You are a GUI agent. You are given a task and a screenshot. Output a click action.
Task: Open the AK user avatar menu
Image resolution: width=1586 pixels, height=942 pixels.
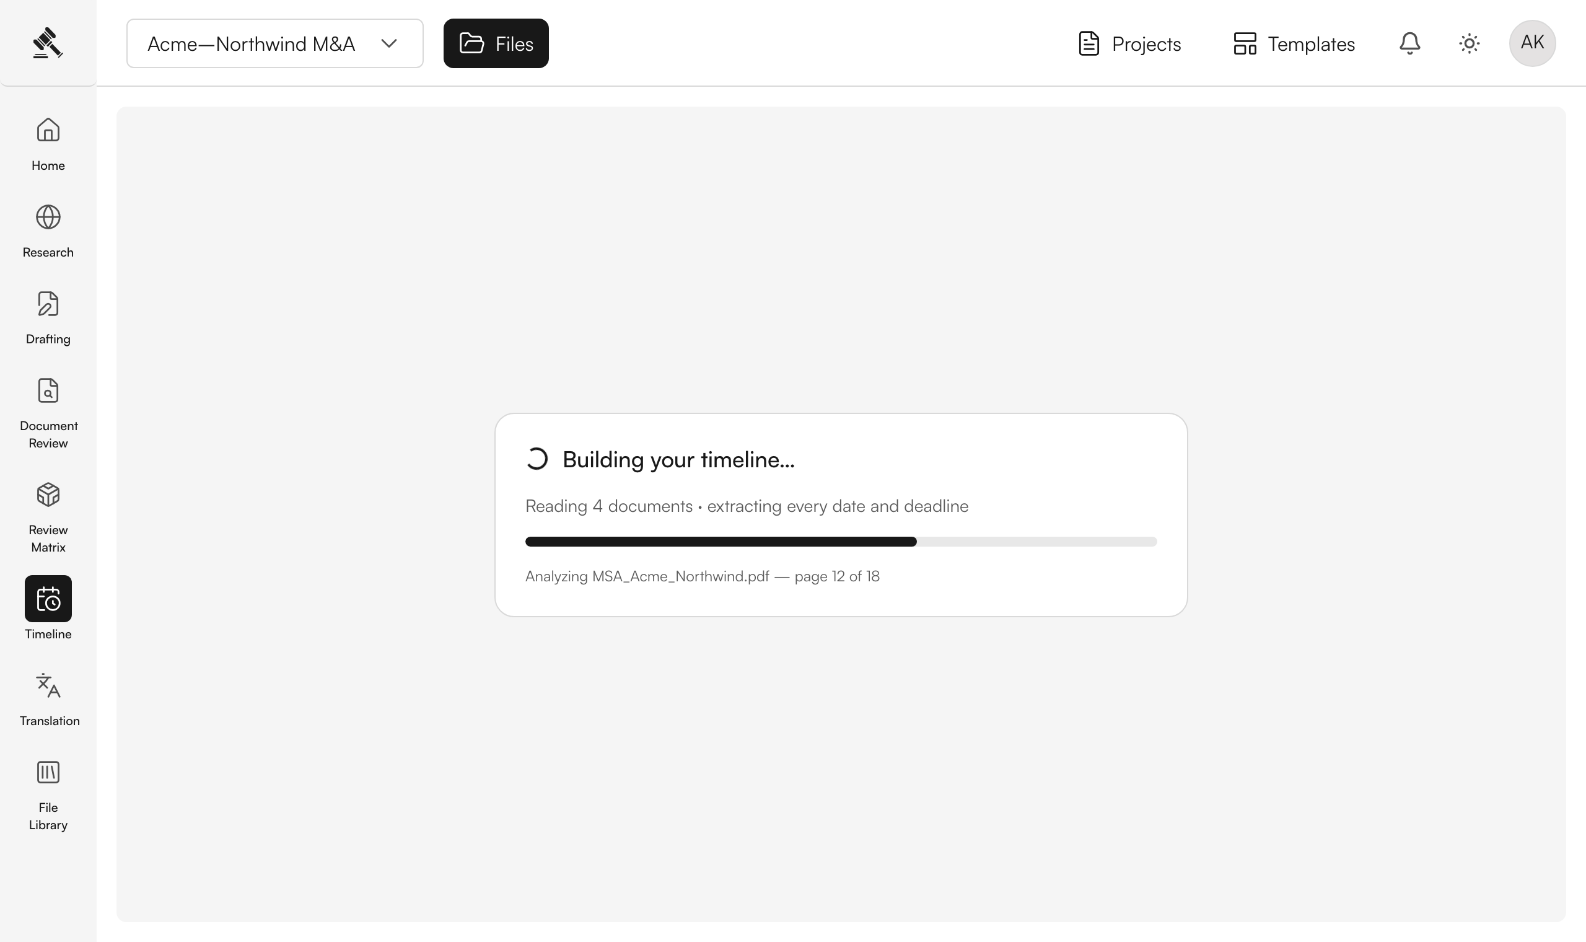click(x=1532, y=43)
